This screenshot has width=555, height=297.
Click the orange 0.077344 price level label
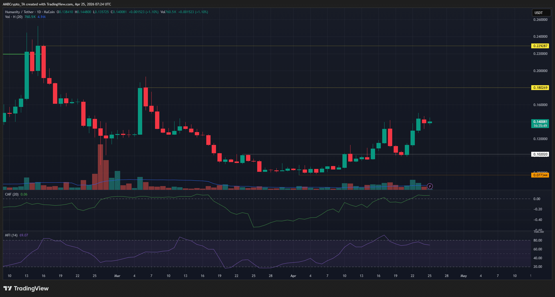540,175
